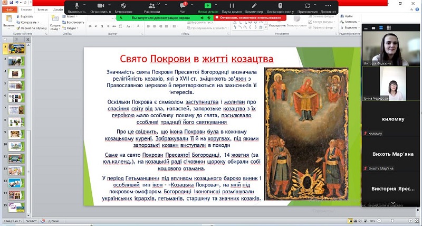Toggle Bold formatting in Шрифт group

pos(90,26)
